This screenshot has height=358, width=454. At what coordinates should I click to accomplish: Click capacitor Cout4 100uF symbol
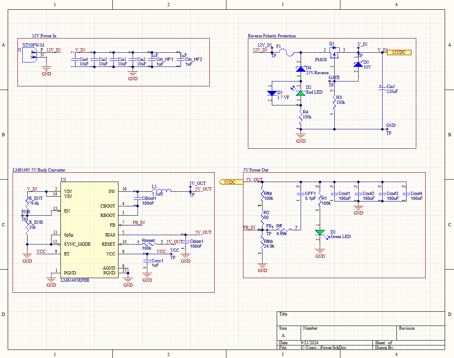[x=406, y=194]
